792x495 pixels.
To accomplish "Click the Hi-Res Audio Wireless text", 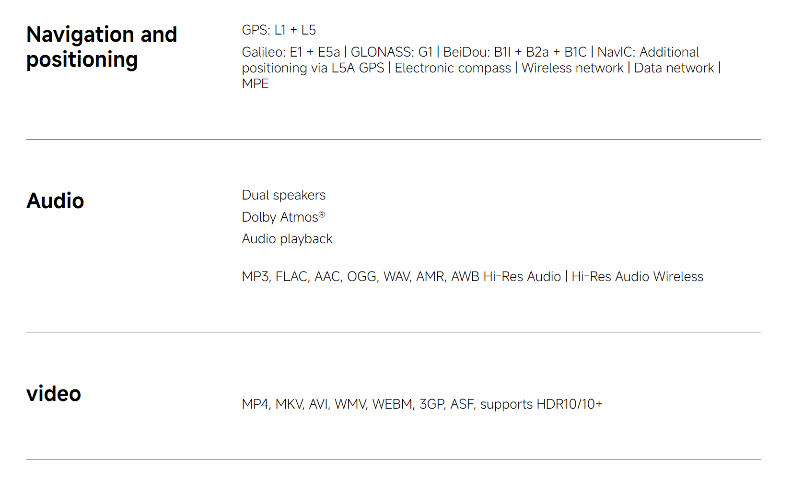I will click(x=638, y=277).
